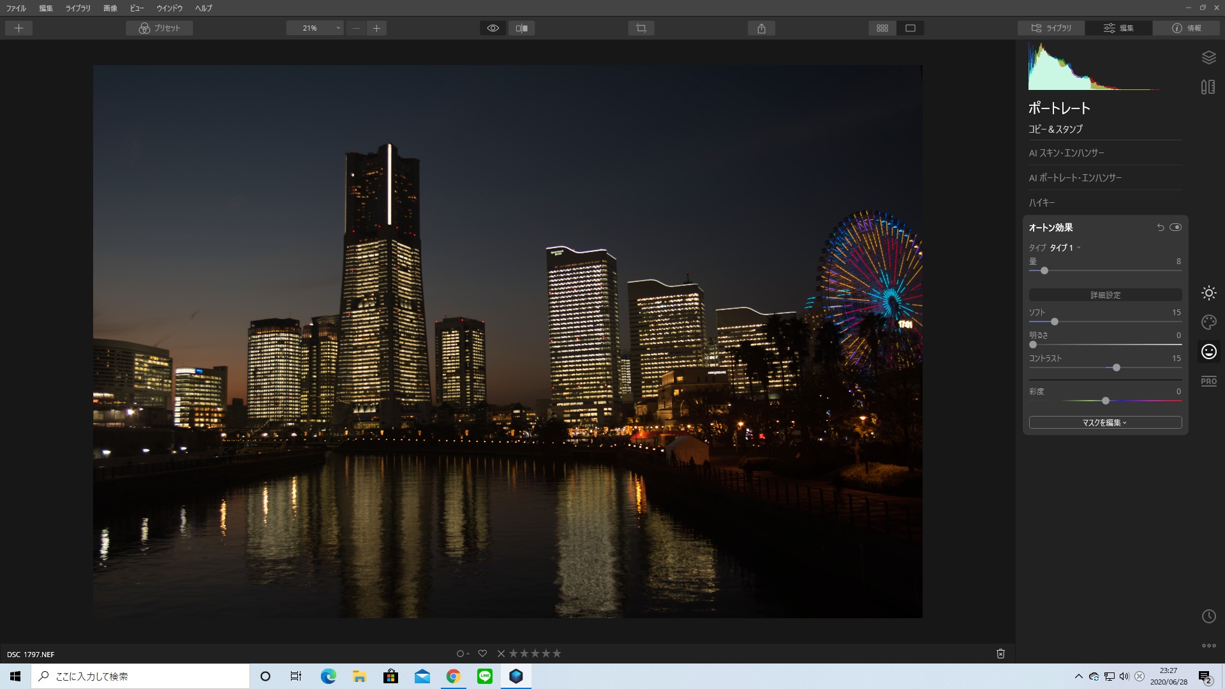Screen dimensions: 1225x689
Task: Open the 21% zoom dropdown
Action: [315, 28]
